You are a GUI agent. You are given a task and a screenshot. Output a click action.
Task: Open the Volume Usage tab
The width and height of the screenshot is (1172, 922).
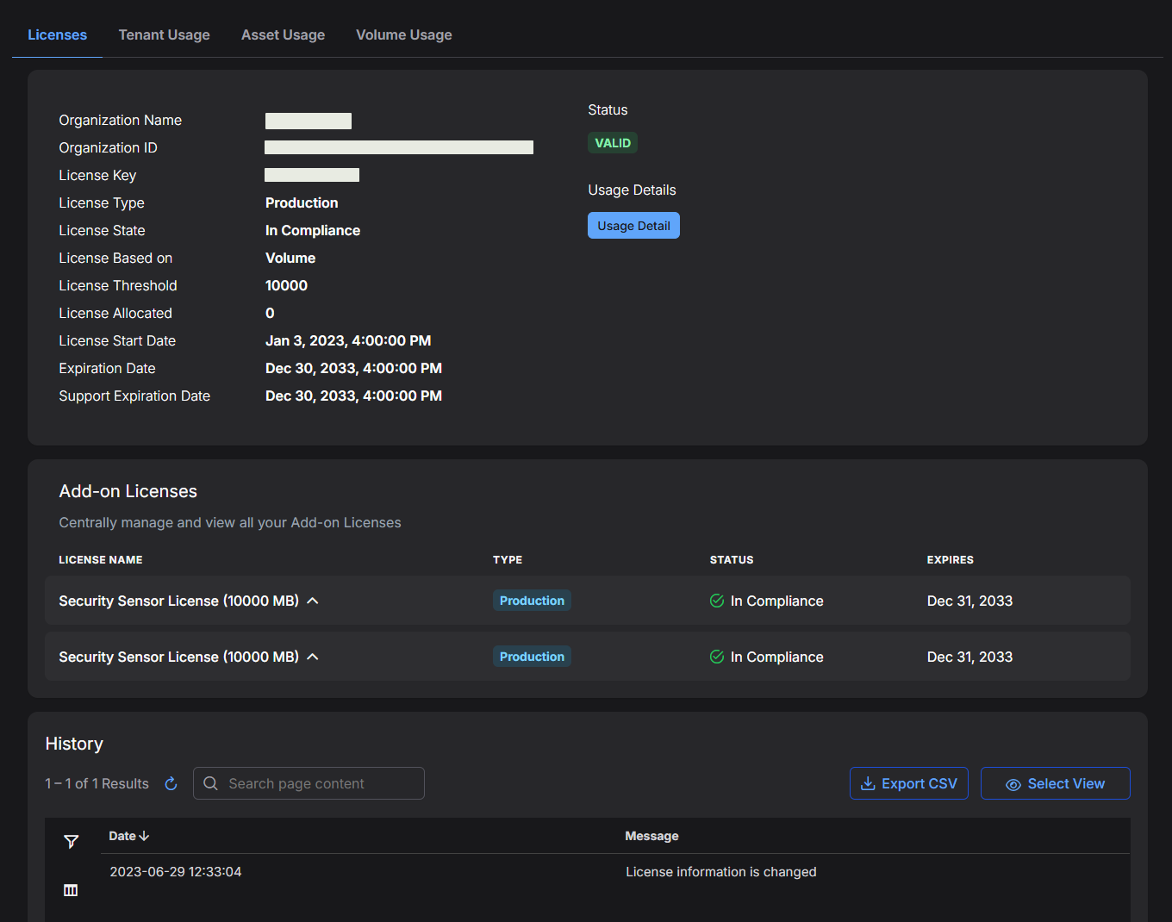point(404,34)
